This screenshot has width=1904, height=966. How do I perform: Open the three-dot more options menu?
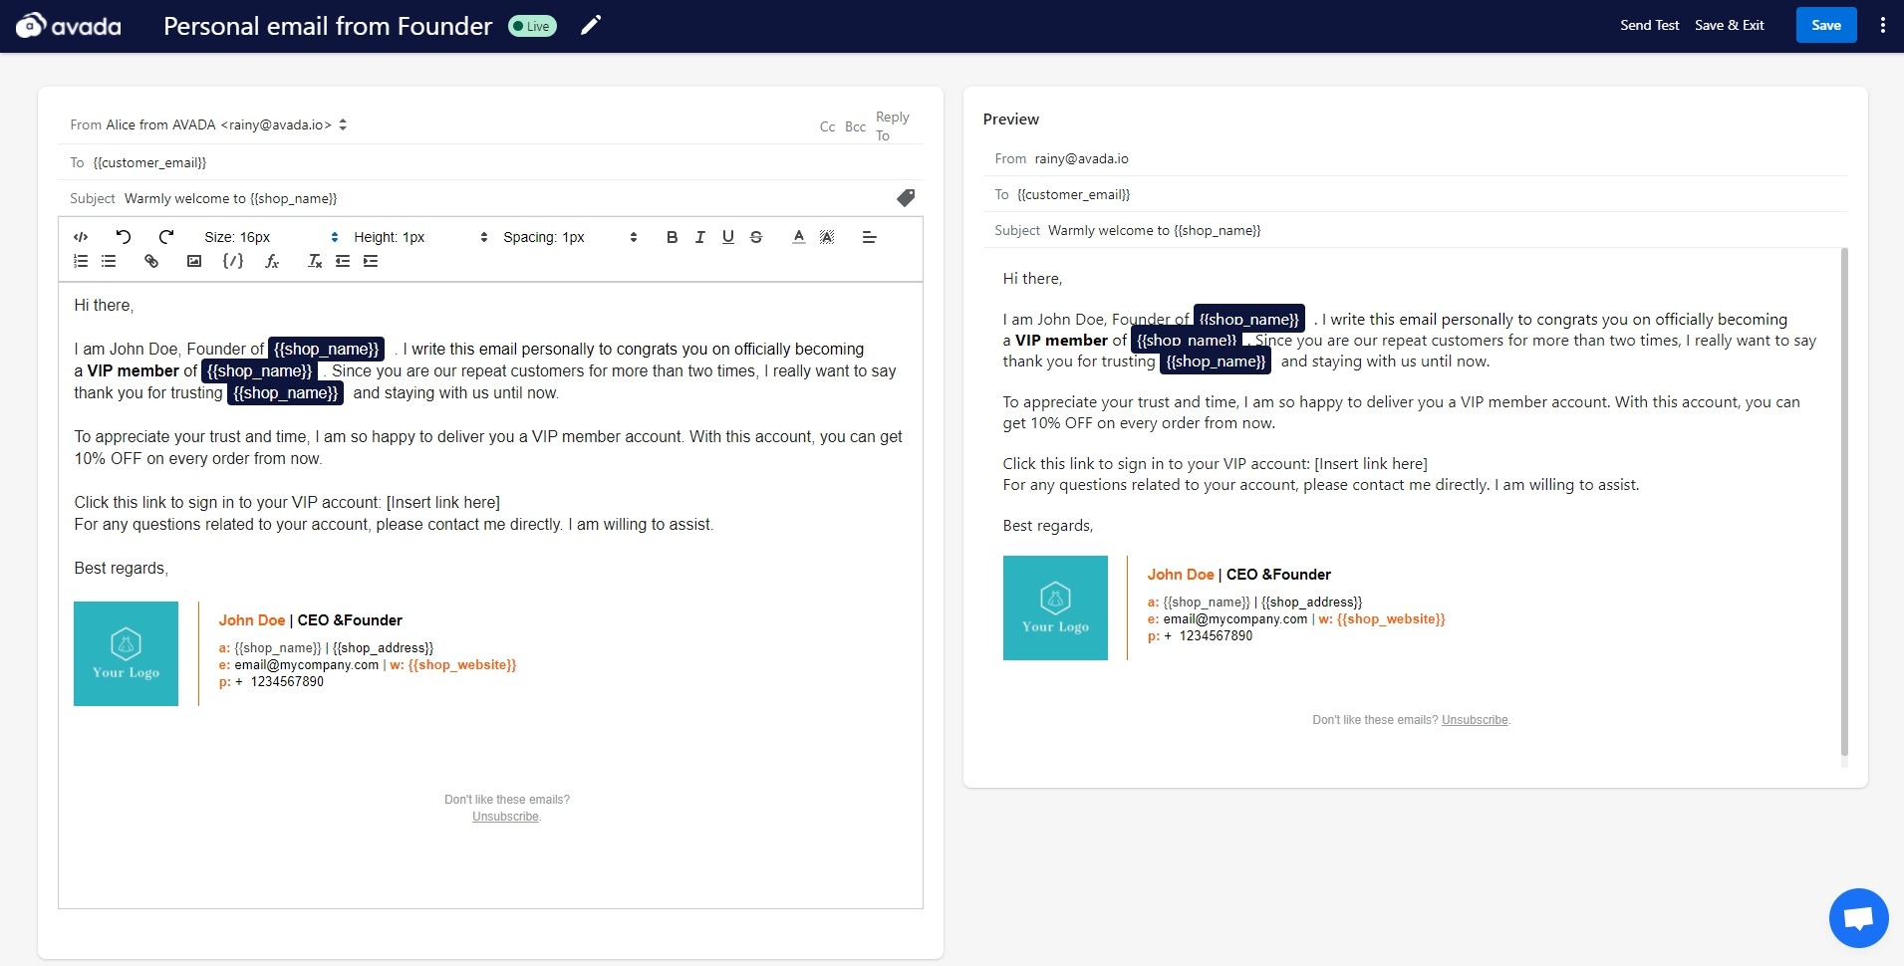pos(1882,26)
